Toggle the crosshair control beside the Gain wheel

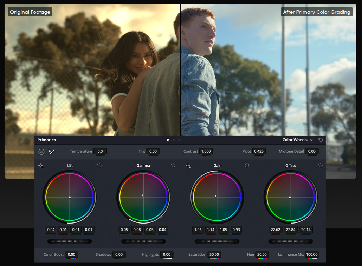click(x=188, y=165)
